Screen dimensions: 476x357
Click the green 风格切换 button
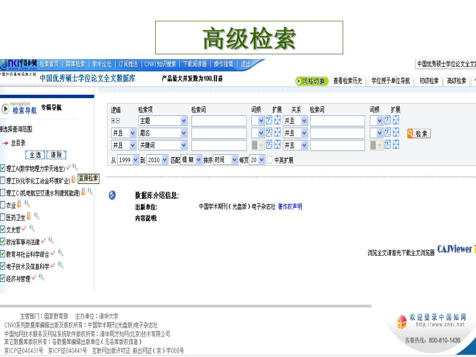click(312, 81)
